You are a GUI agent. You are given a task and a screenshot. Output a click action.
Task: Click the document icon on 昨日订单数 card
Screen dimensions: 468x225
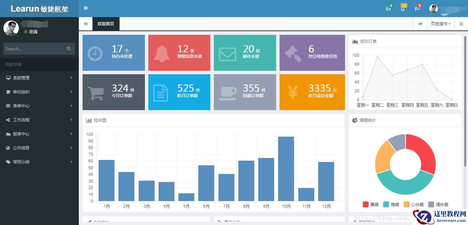click(161, 93)
